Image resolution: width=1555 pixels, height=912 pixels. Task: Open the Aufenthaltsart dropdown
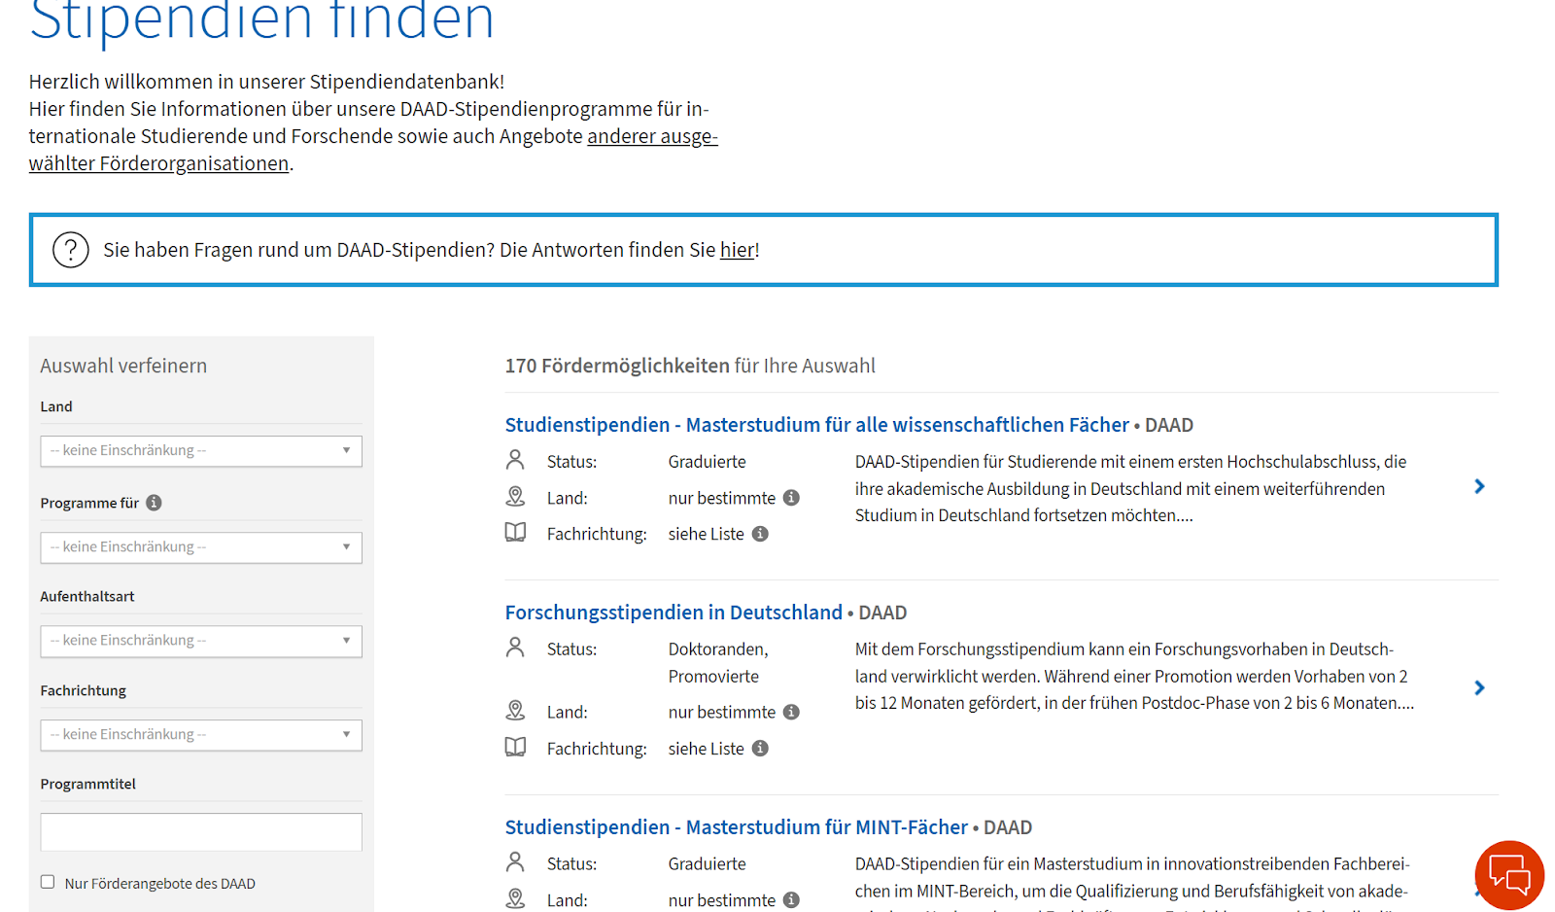[x=201, y=641]
